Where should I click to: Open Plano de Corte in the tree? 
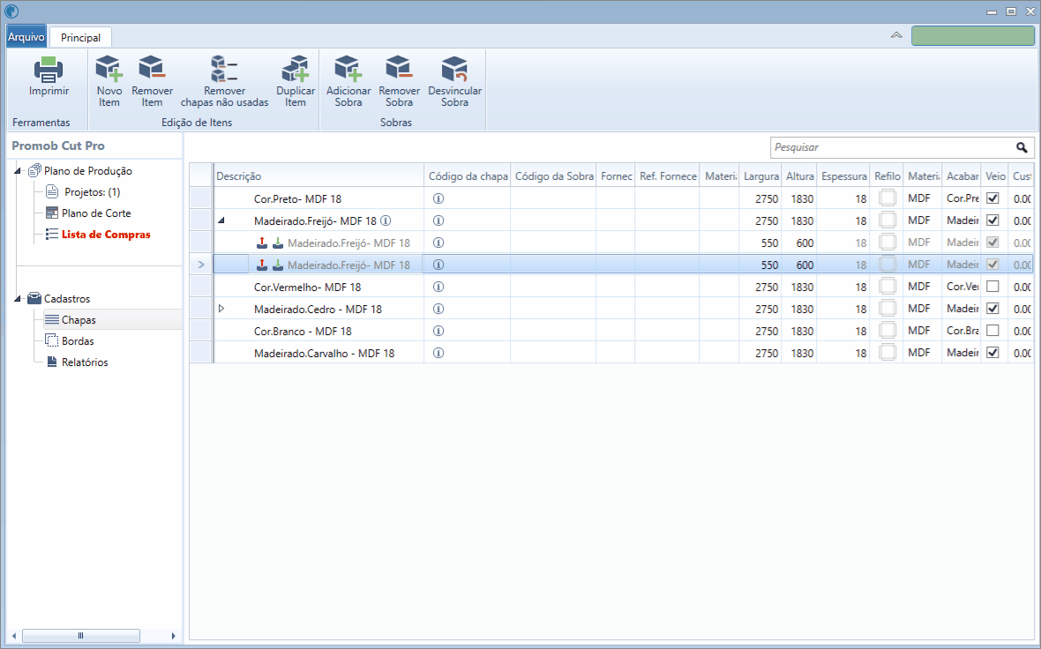[x=96, y=213]
